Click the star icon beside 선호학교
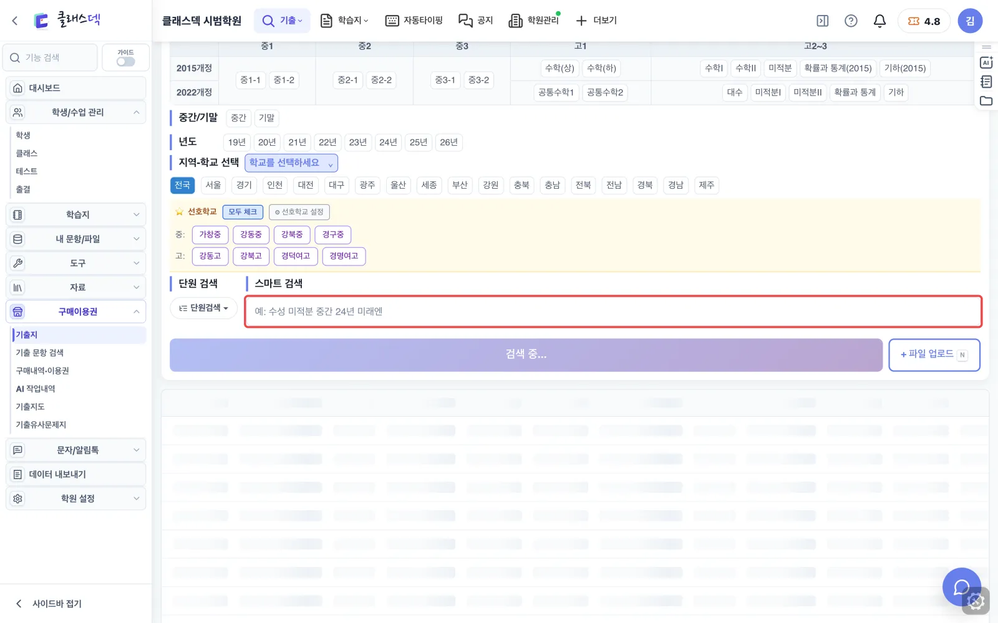Screen dimensions: 998x623 [x=180, y=212]
